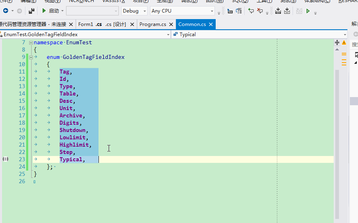Click the greyed Navigate Forward arrow
Viewport: 358px width, 223px height.
[19, 11]
